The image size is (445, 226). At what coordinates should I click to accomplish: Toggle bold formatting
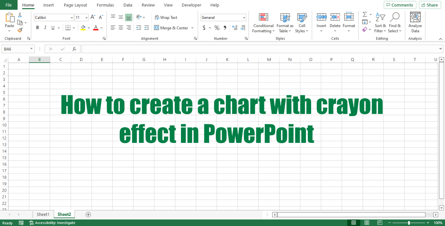click(x=37, y=27)
